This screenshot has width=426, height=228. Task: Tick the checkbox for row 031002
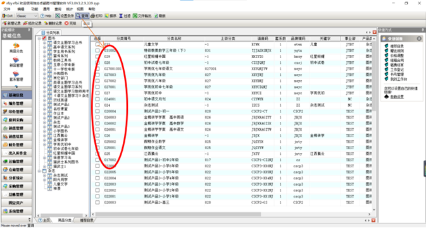tap(97, 51)
